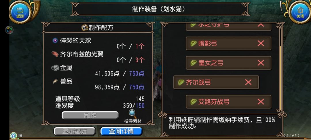Tap the 金属 metal ingot icon
The height and width of the screenshot is (140, 311).
(x=55, y=68)
